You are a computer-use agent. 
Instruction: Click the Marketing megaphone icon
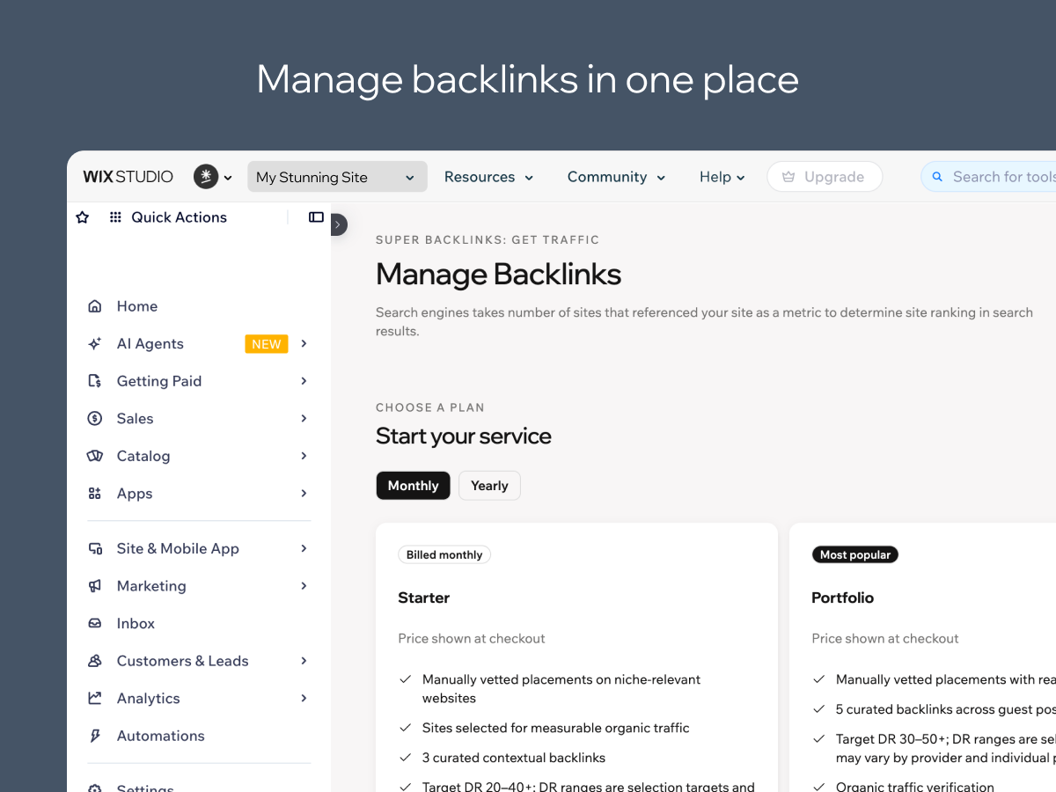click(95, 586)
